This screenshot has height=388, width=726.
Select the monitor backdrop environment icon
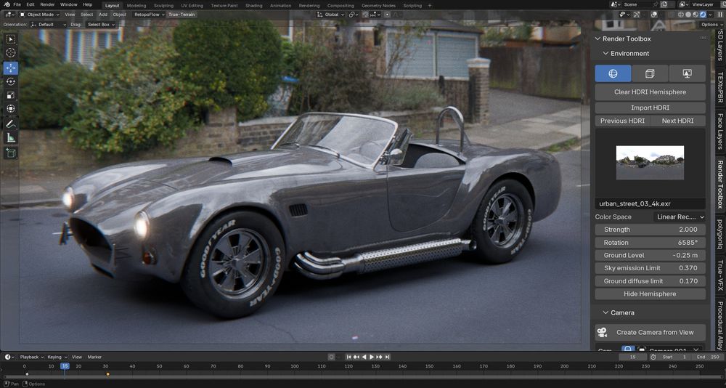click(x=687, y=73)
